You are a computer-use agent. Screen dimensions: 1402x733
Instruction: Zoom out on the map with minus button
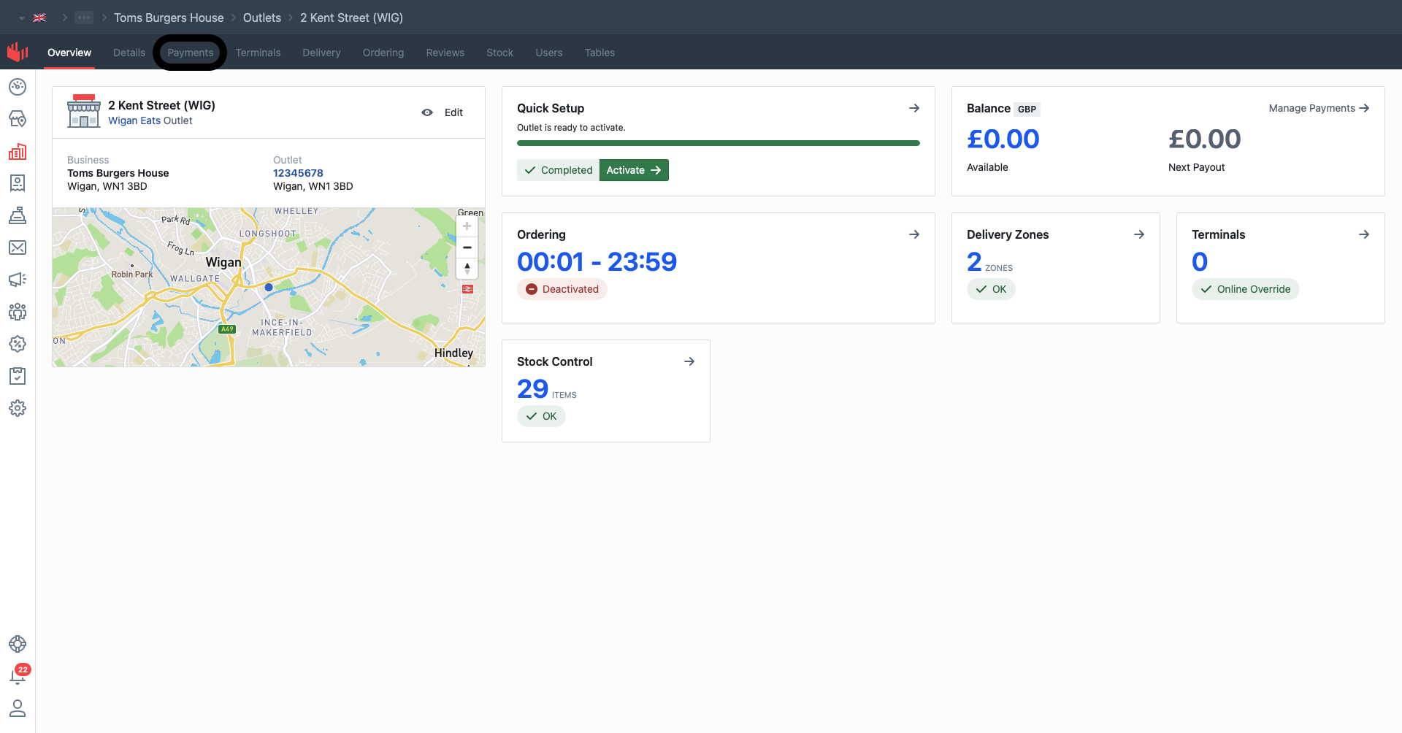pos(467,247)
